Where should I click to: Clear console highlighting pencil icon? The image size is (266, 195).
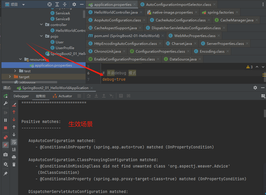pos(14,105)
